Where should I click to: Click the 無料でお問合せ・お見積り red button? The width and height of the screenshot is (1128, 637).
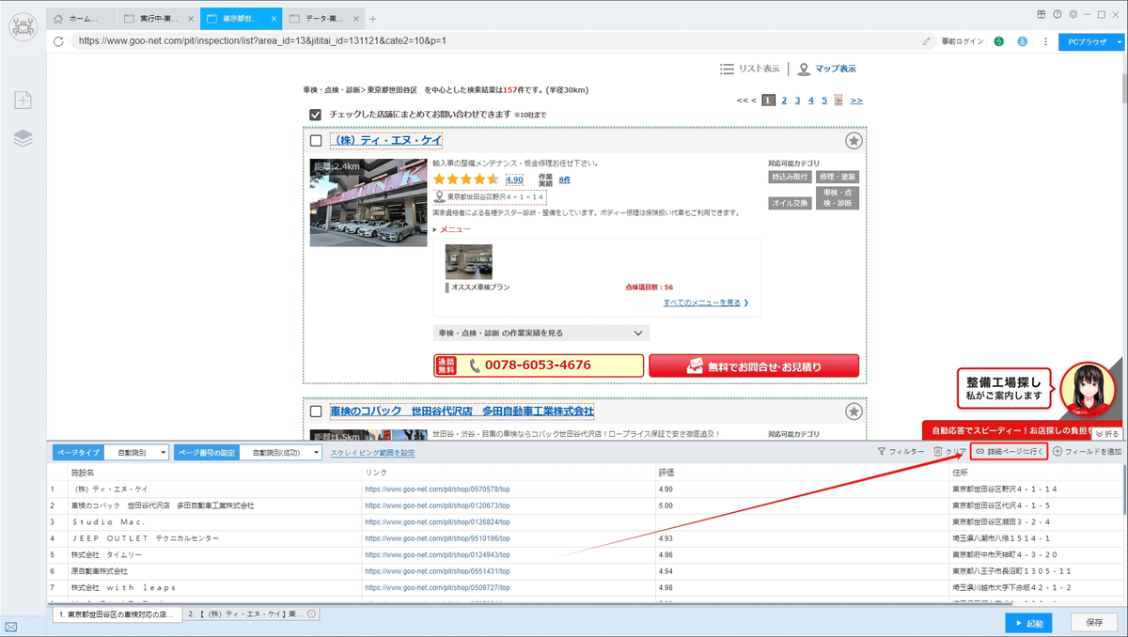coord(754,365)
